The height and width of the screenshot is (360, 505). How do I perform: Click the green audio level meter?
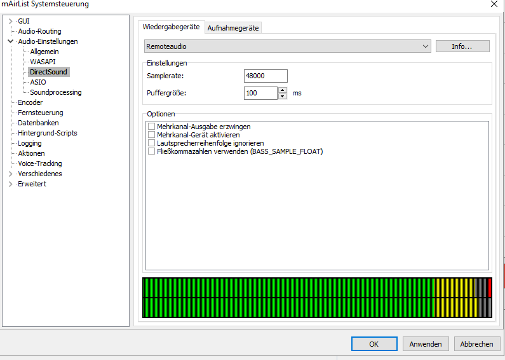286,298
